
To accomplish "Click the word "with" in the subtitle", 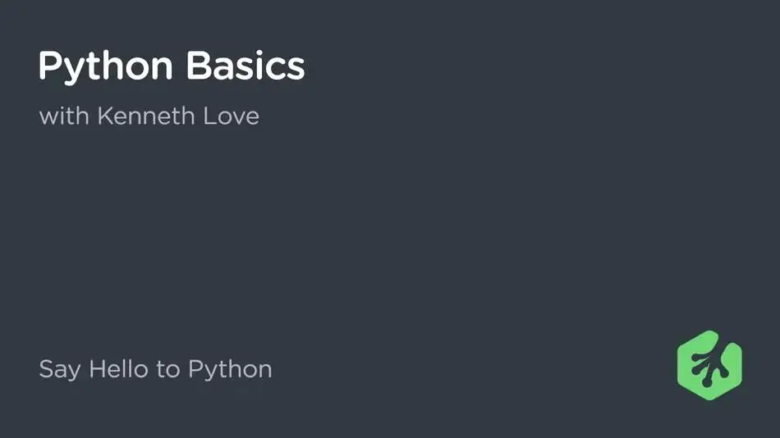I will coord(64,116).
